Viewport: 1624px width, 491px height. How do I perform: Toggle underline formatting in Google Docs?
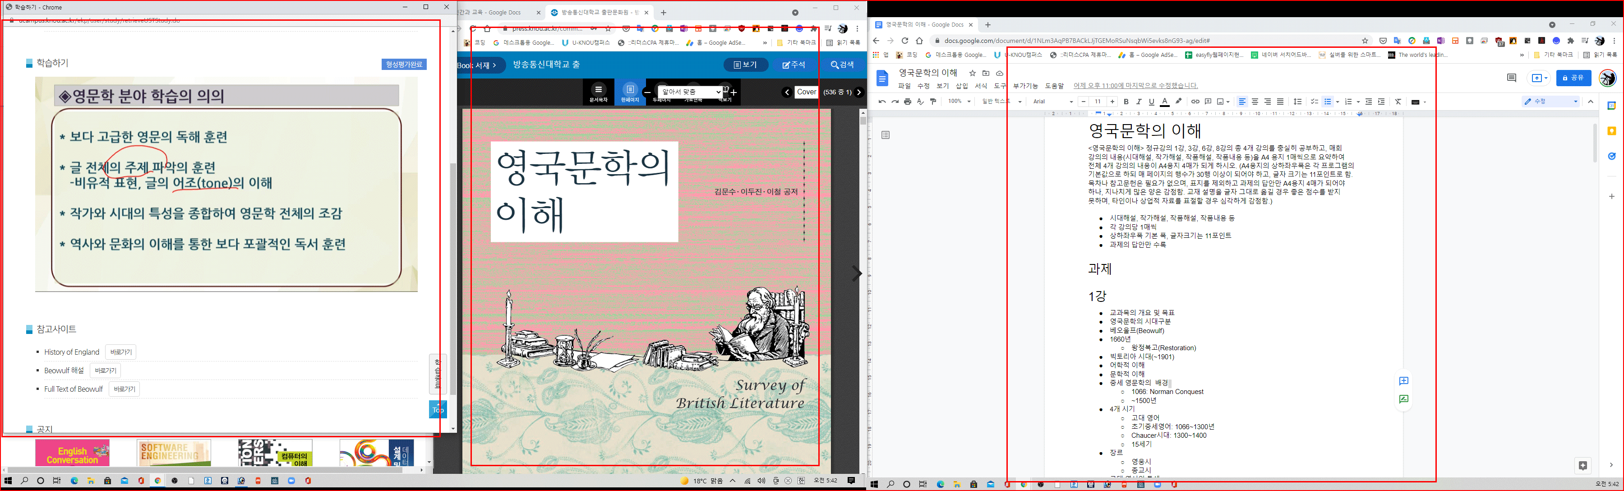(x=1151, y=102)
